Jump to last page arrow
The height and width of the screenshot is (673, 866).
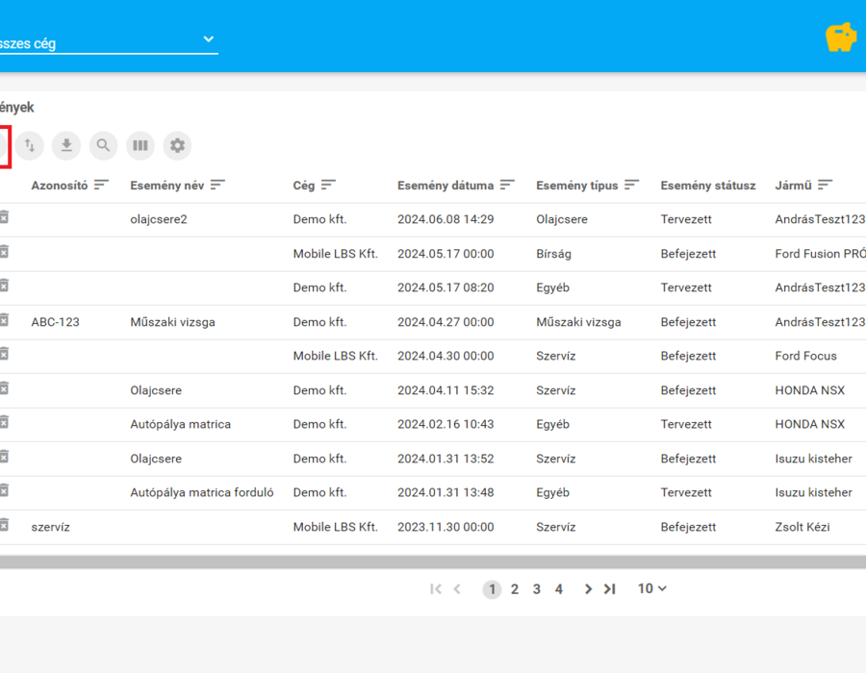(x=610, y=589)
